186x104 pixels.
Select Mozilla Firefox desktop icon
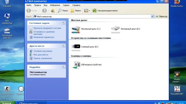click(177, 3)
